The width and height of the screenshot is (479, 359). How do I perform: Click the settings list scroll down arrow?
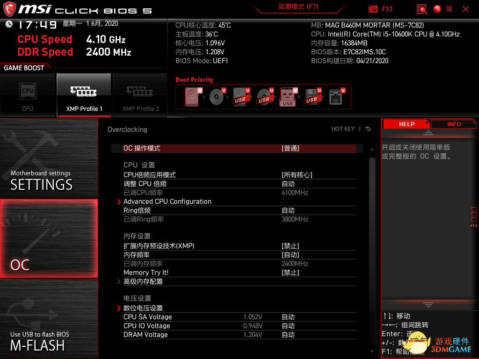372,352
